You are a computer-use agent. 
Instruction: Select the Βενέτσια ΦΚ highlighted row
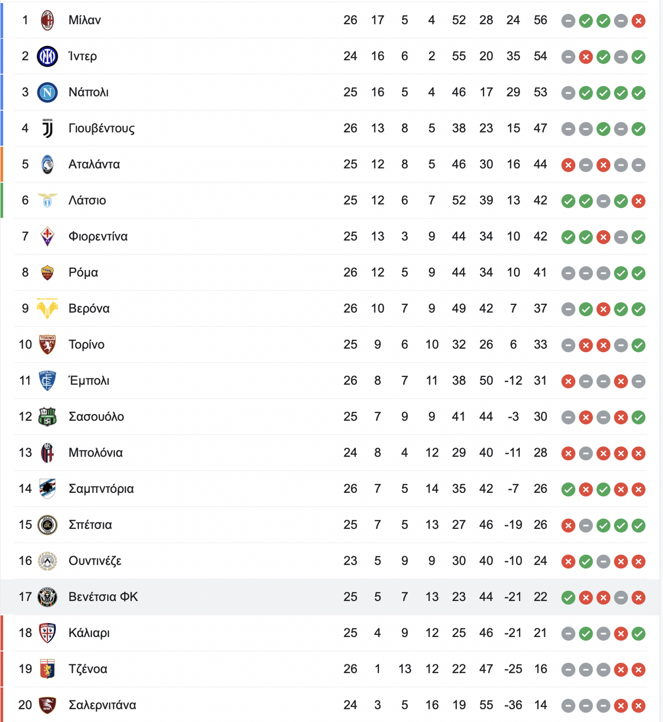coord(331,597)
